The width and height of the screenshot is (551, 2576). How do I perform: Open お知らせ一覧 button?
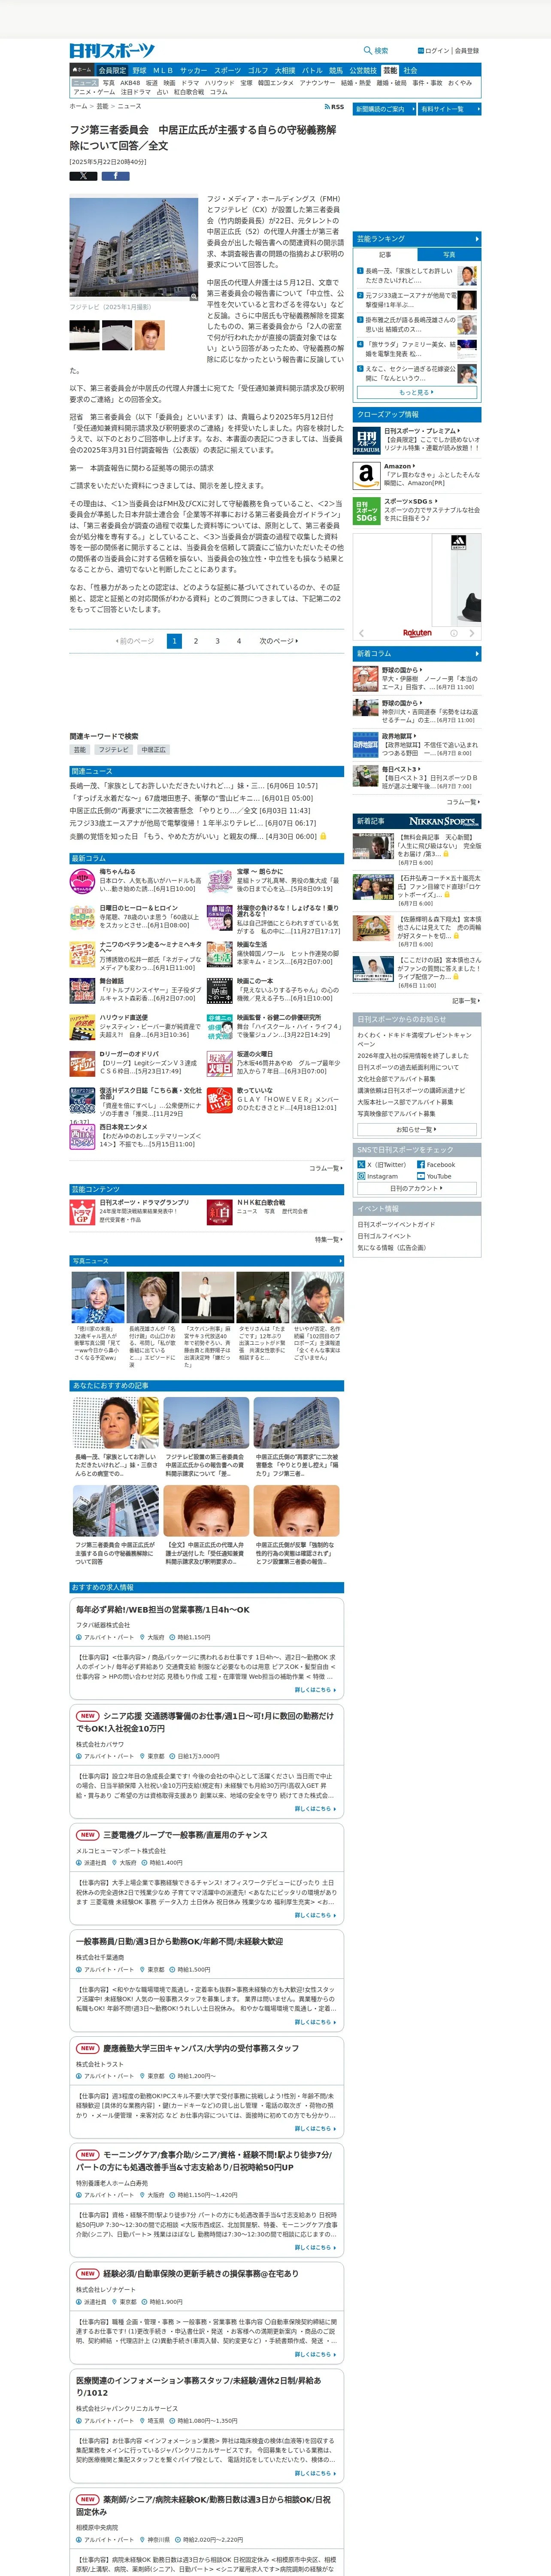[x=417, y=1129]
